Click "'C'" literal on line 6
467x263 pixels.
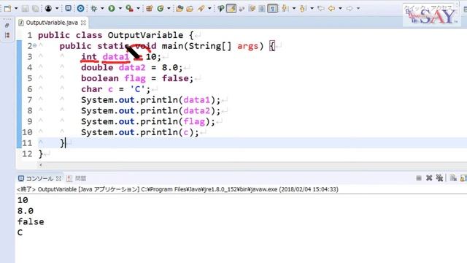pyautogui.click(x=137, y=89)
